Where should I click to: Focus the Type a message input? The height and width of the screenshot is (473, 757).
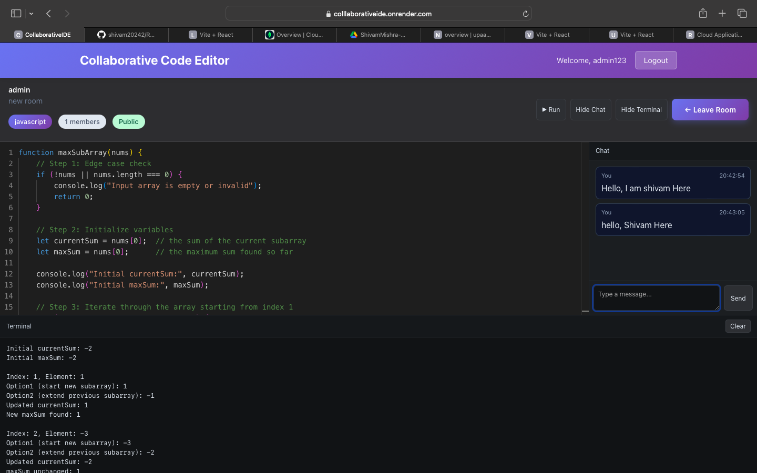656,298
